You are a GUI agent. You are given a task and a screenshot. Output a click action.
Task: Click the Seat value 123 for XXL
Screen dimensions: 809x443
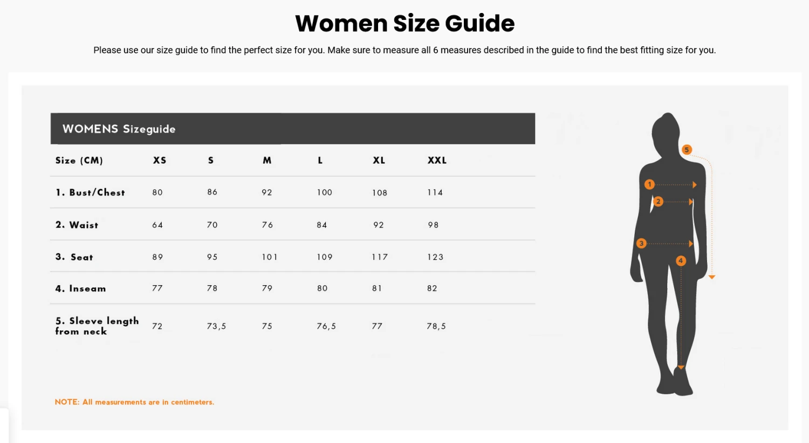(x=435, y=257)
